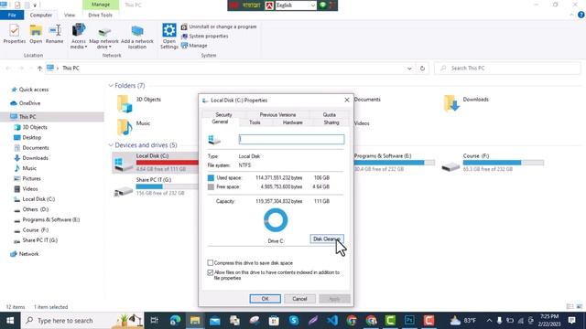Click the Open Settings gear icon
Viewport: 586px width, 329px height.
coord(168,30)
